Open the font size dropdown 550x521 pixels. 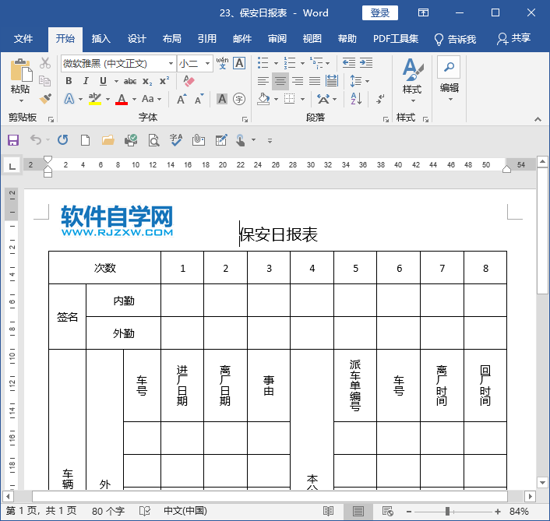point(208,63)
